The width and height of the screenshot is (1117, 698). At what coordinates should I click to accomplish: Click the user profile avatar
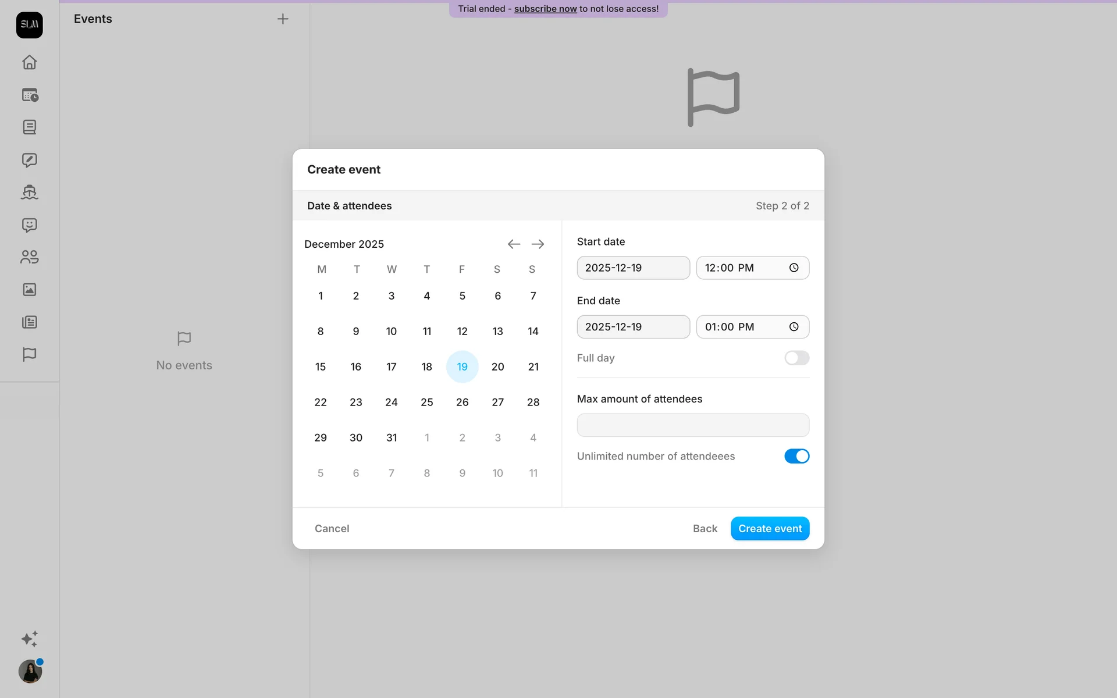point(30,672)
